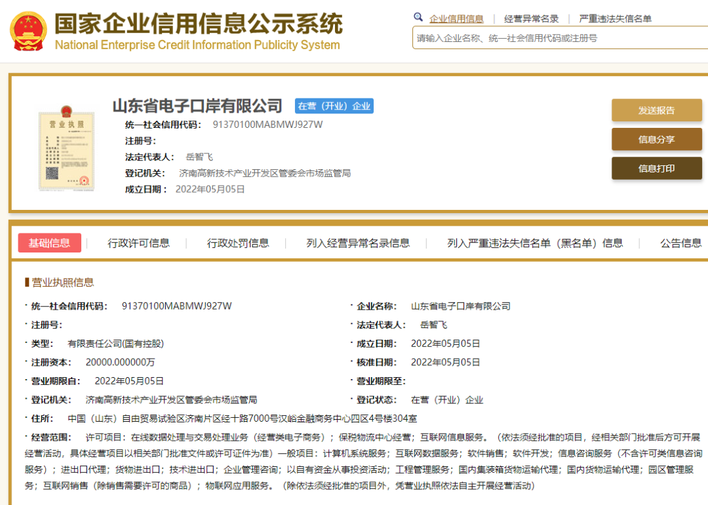Click the header establishment date 2022年05月05日
708x505 pixels.
pos(210,190)
